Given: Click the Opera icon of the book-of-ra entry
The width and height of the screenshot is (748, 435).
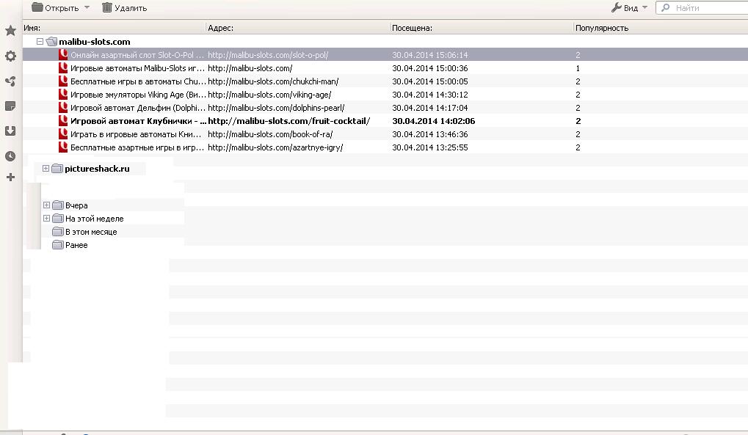Looking at the screenshot, I should point(63,134).
